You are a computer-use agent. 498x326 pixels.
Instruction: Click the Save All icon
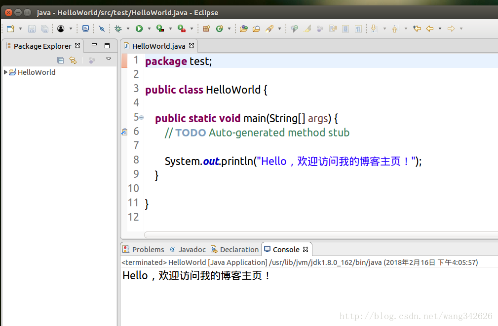coord(45,29)
